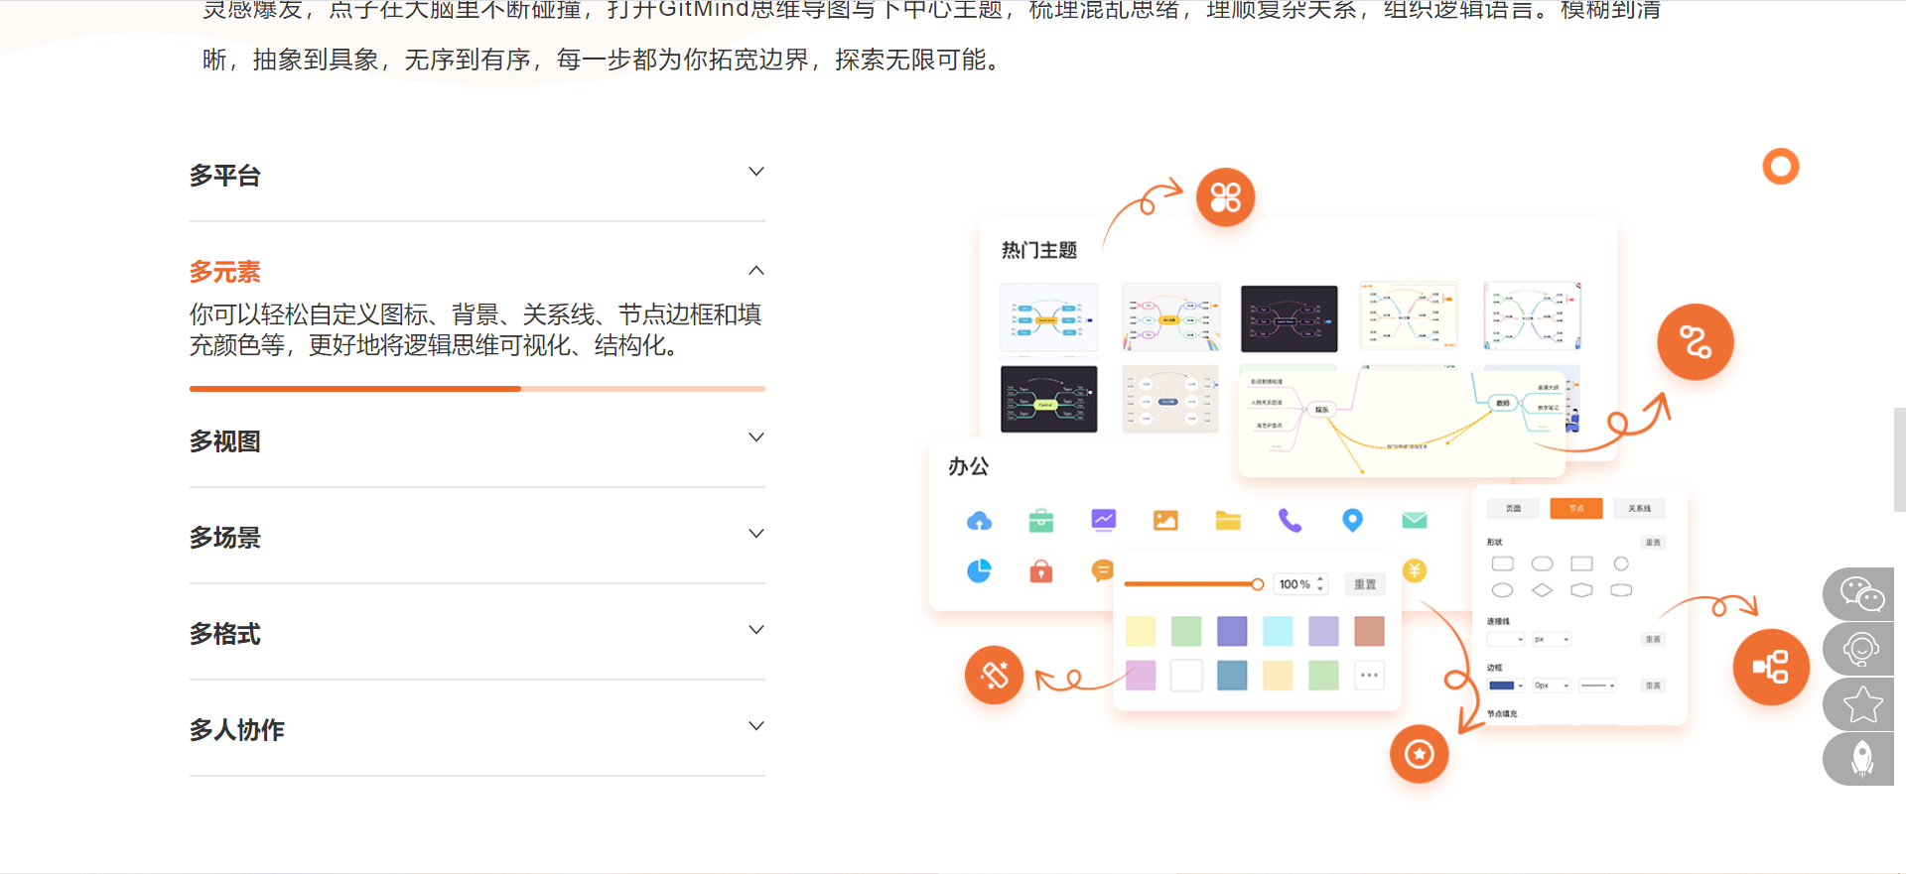Open the px dropdown under 连接线
Image resolution: width=1906 pixels, height=874 pixels.
1552,640
